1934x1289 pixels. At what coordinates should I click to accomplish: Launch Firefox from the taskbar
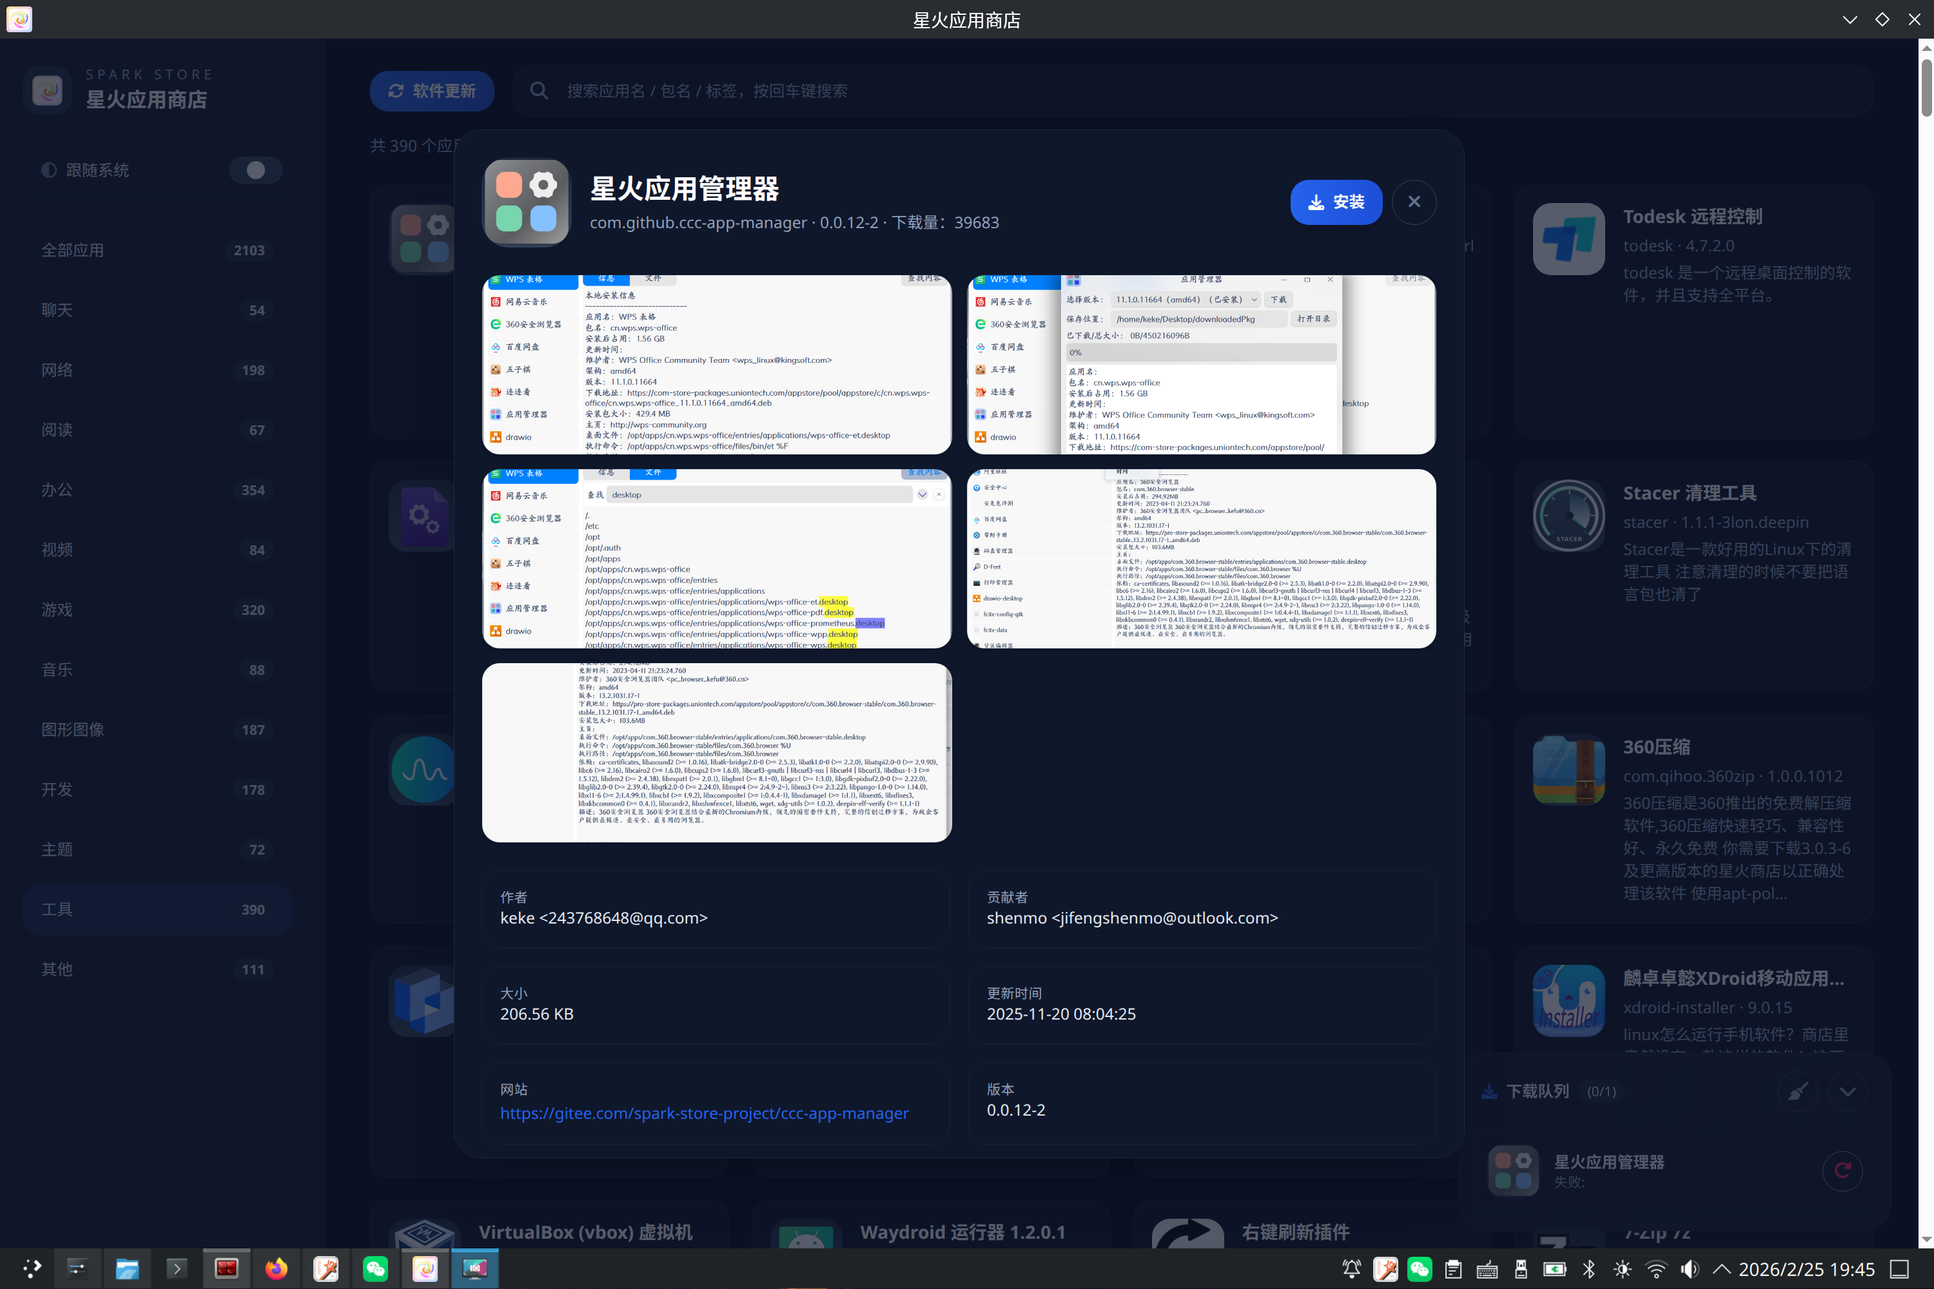[277, 1268]
